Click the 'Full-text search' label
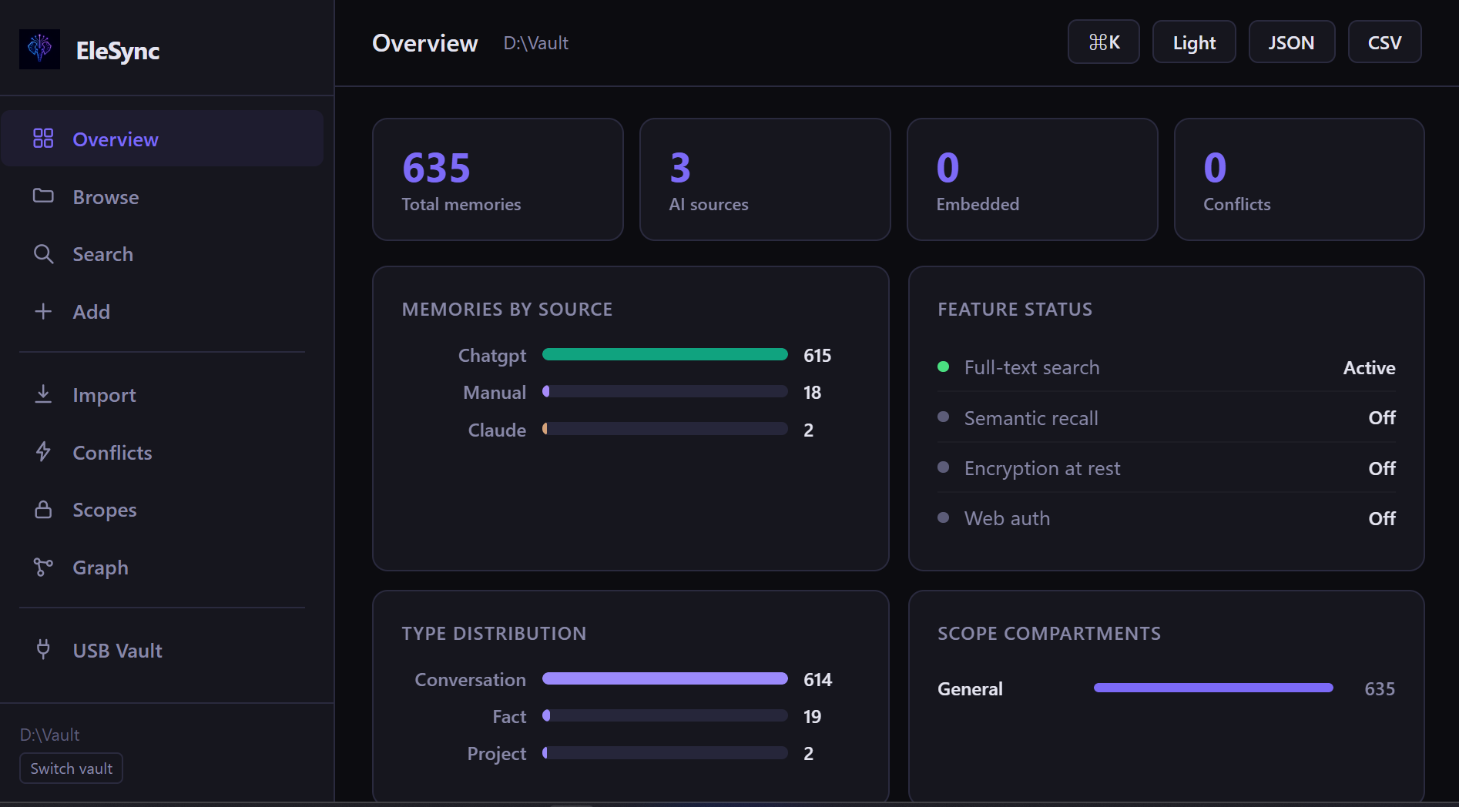Viewport: 1459px width, 807px height. click(1031, 368)
